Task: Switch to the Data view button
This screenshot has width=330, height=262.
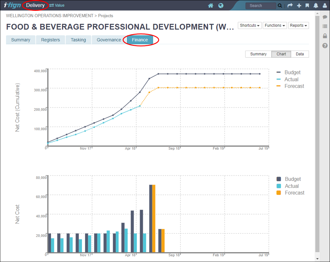Action: click(300, 54)
